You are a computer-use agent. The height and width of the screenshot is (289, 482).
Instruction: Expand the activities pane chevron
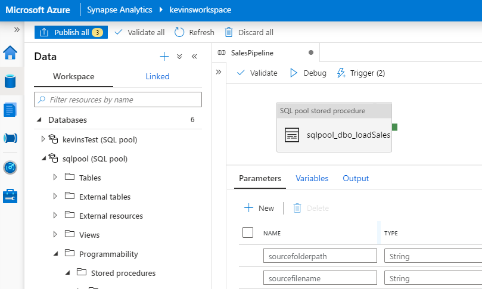coord(219,72)
